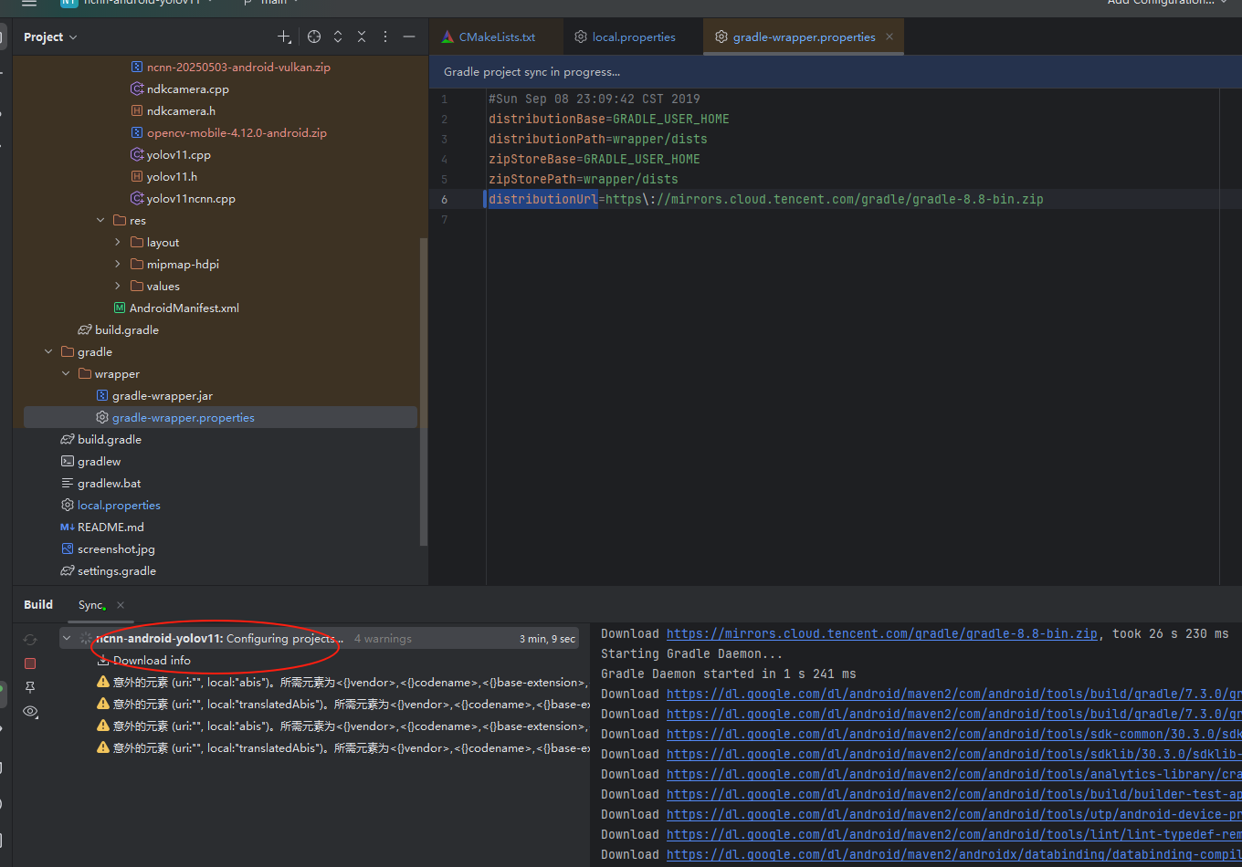
Task: Collapse the ncnn-android-yolov11 build node
Action: coord(67,639)
